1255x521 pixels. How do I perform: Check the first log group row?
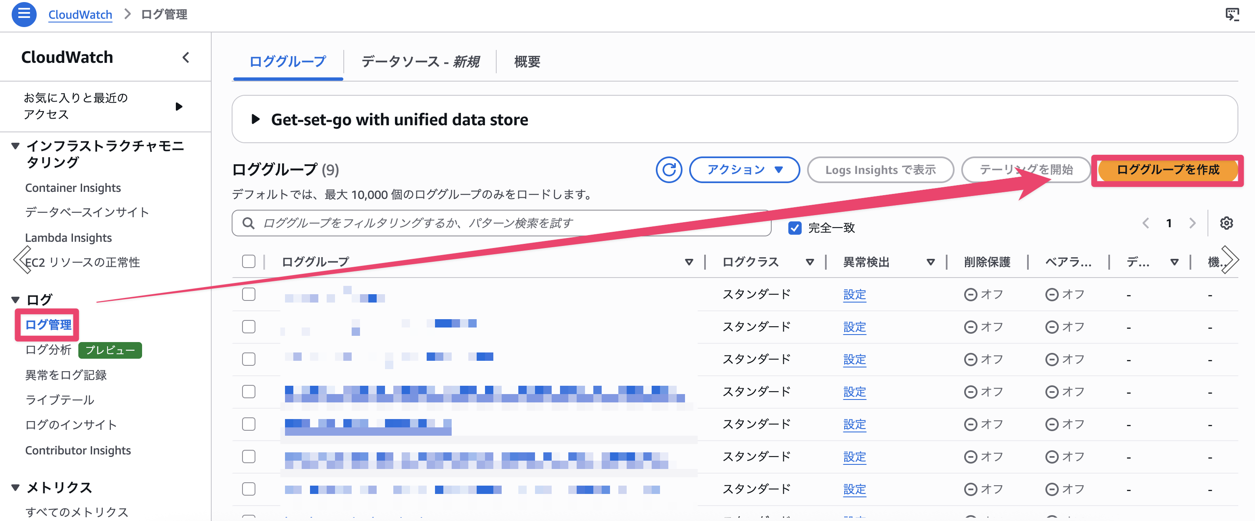(248, 294)
